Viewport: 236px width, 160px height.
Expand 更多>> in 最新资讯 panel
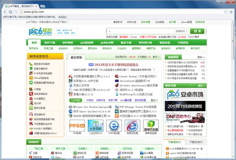[x=201, y=57]
